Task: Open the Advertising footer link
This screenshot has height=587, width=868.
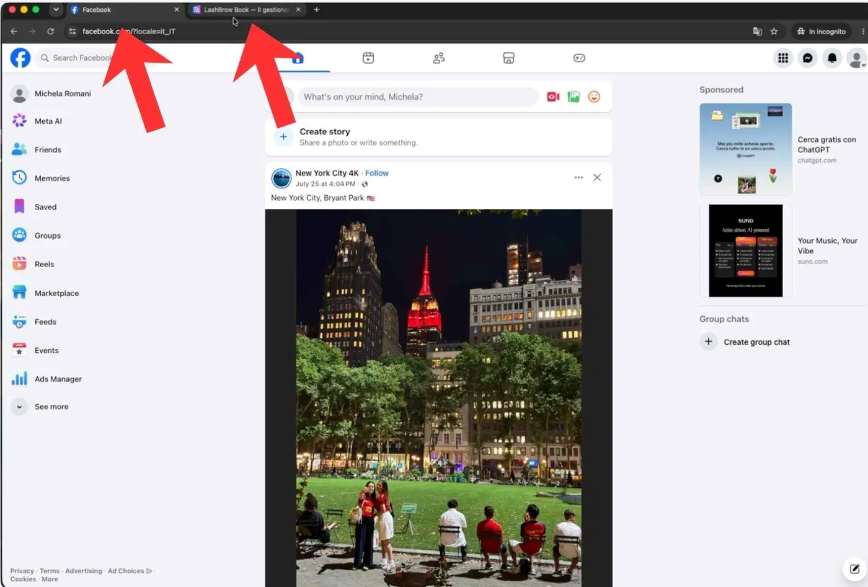Action: click(x=84, y=571)
